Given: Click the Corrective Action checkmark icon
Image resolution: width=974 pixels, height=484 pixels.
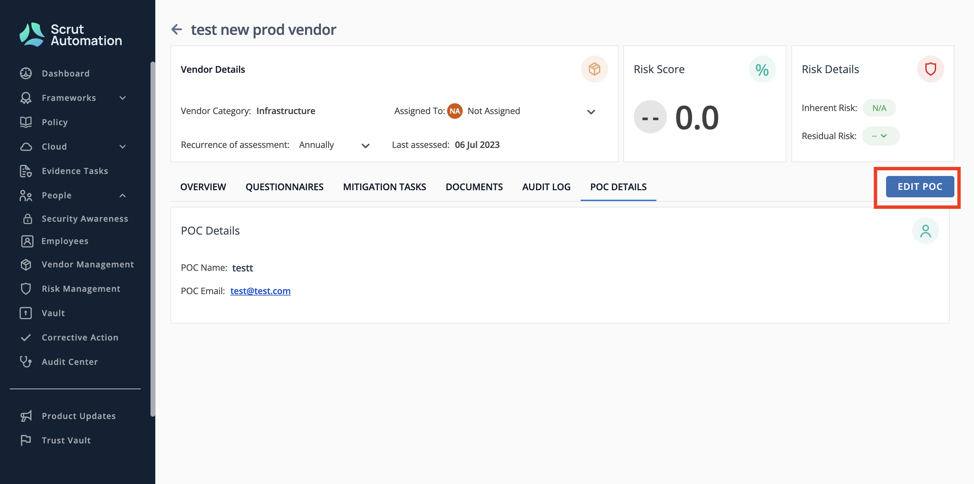Looking at the screenshot, I should 26,337.
